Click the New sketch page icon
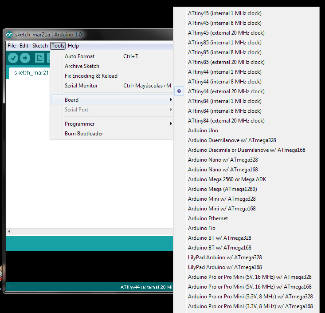 pos(39,58)
